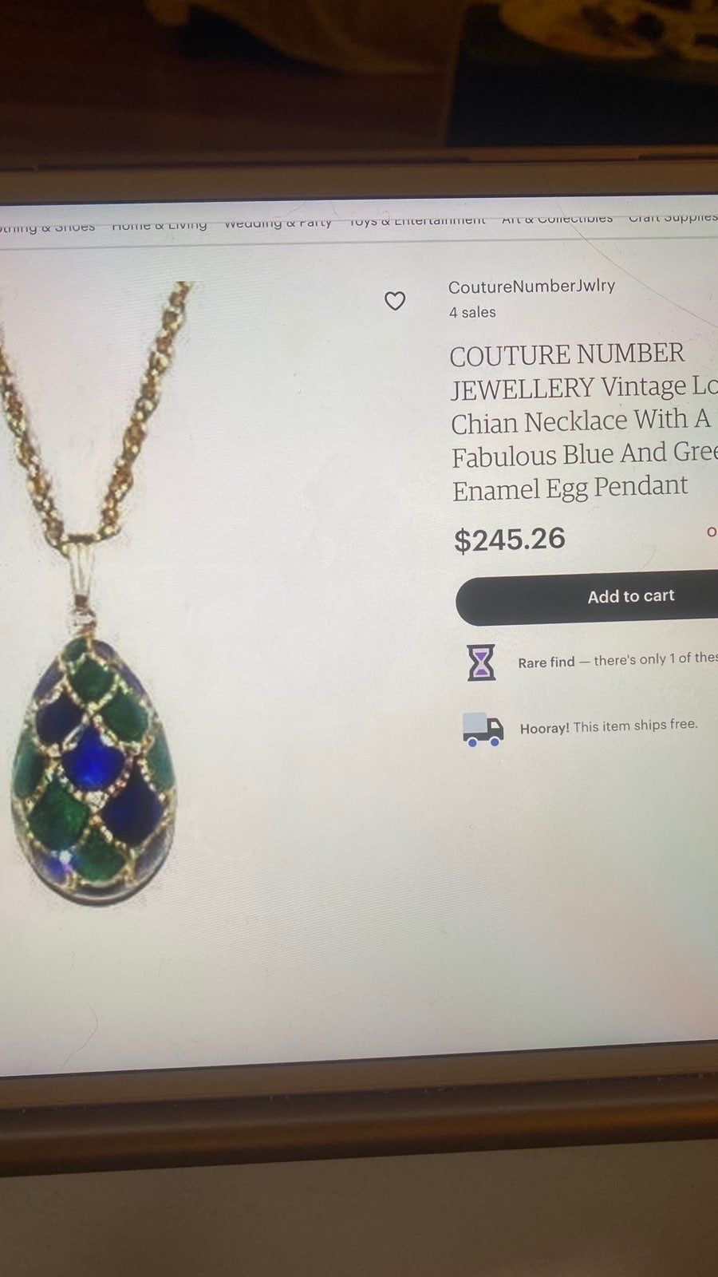Open the Art & Collectibles category

click(557, 218)
